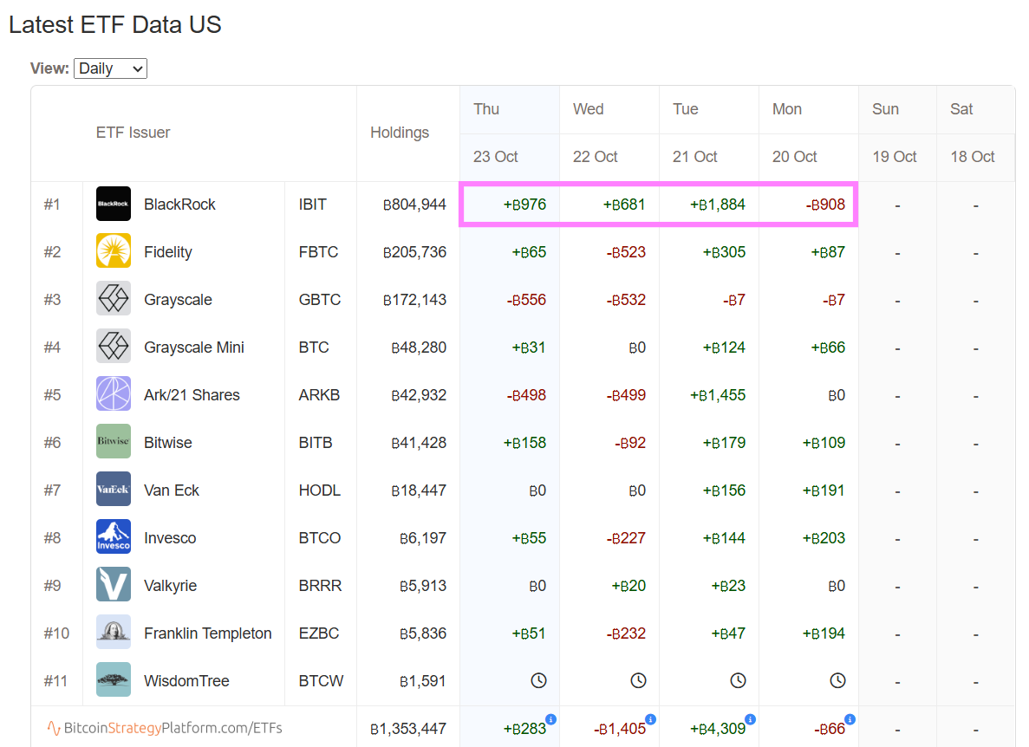Click the Grayscale Mini issuer name
The width and height of the screenshot is (1029, 747).
pos(194,348)
